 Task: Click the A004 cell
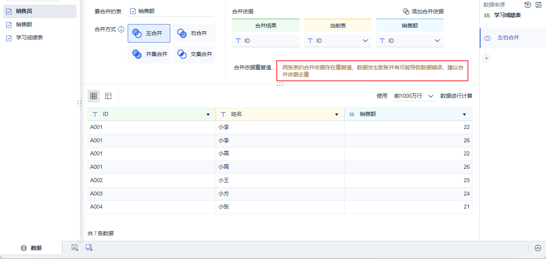(x=152, y=207)
